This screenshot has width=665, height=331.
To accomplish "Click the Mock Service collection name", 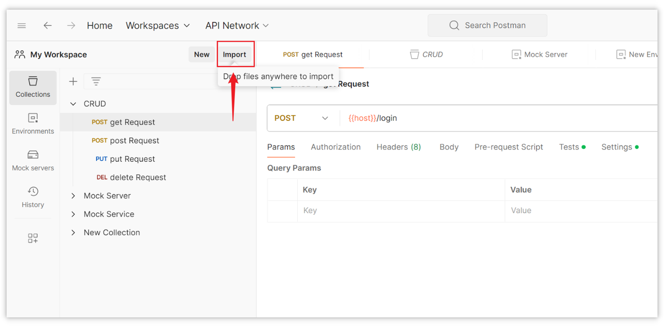I will pos(109,214).
